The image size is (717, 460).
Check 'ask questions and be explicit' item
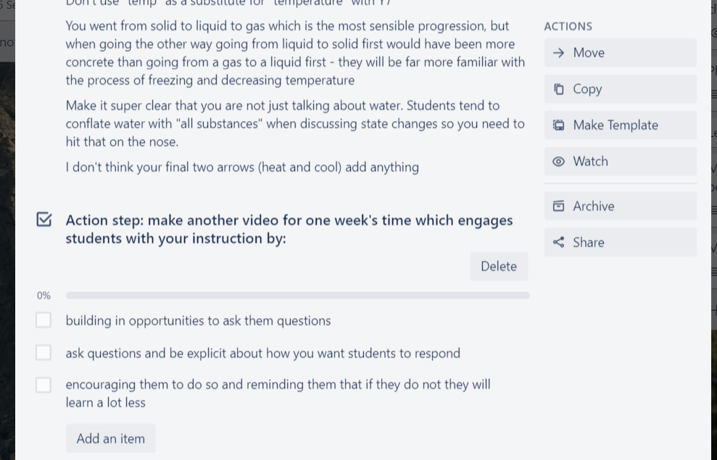[x=43, y=352]
